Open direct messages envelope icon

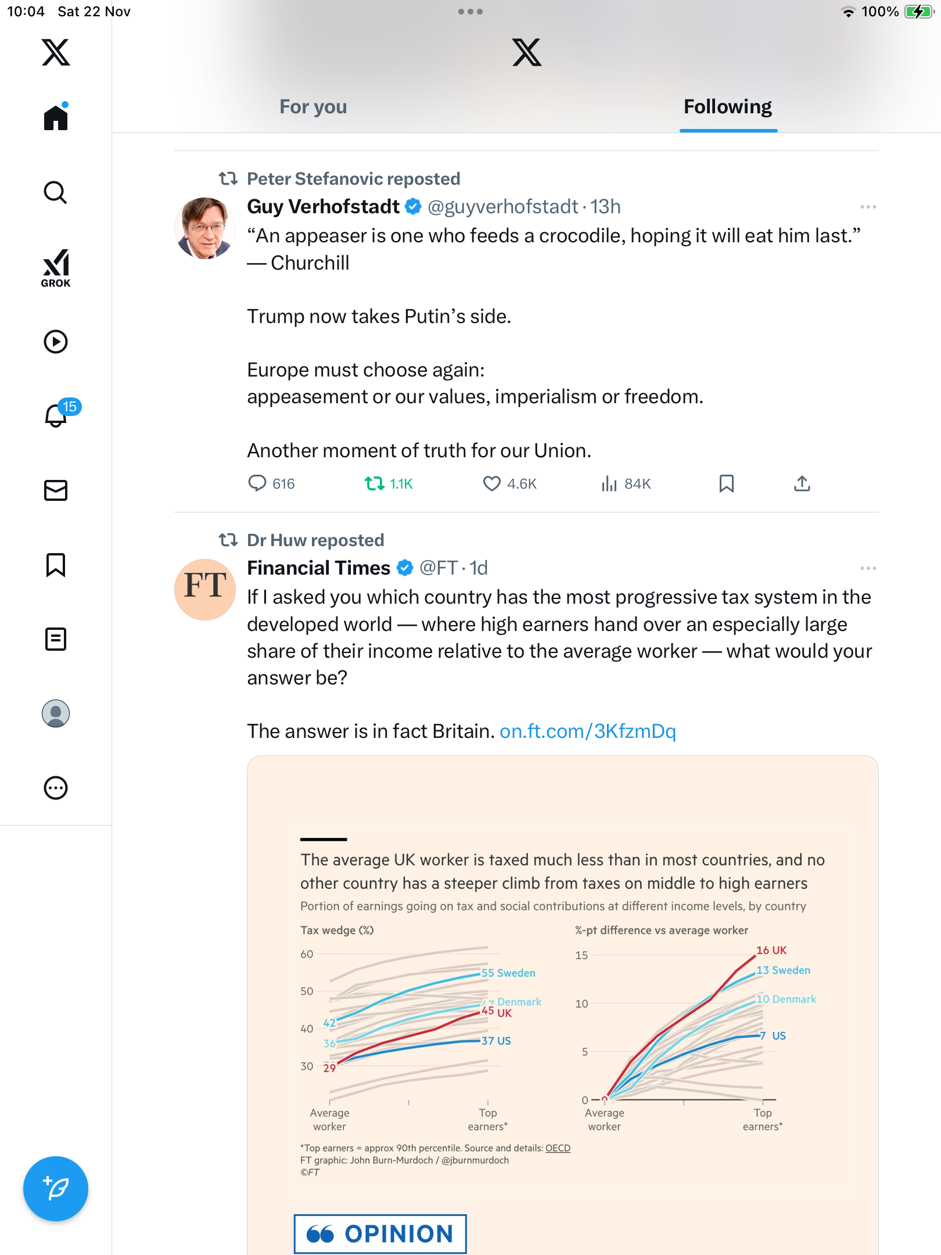pos(56,490)
